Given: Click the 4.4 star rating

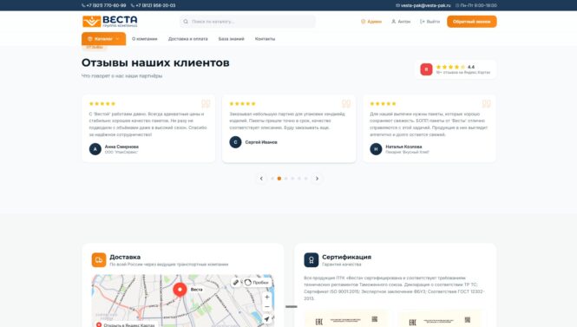Looking at the screenshot, I should pos(456,67).
